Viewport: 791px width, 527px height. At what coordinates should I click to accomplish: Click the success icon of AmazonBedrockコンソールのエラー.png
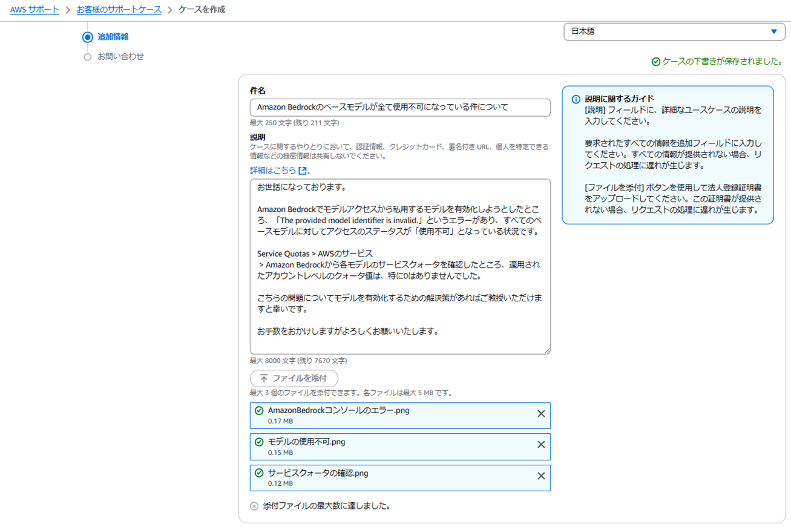pos(259,411)
